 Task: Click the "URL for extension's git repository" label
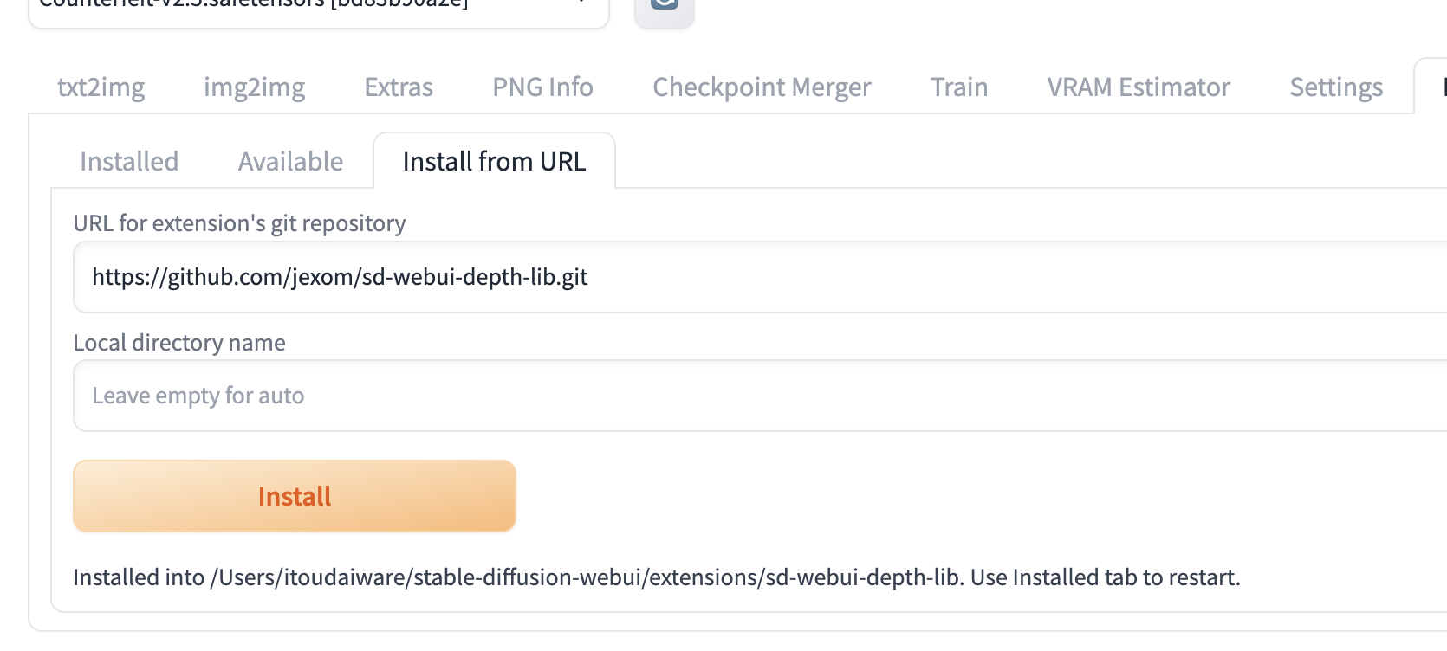239,223
